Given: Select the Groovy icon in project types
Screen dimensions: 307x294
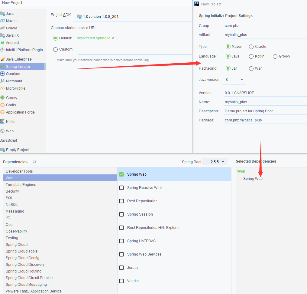Looking at the screenshot, I should (2, 98).
